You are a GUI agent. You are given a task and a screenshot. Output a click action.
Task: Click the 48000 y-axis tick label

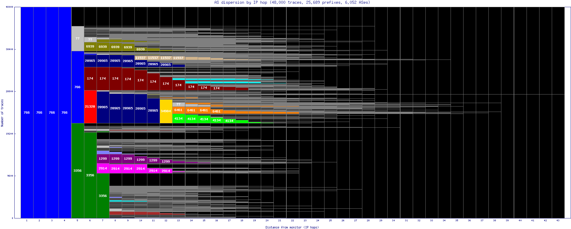[9, 7]
